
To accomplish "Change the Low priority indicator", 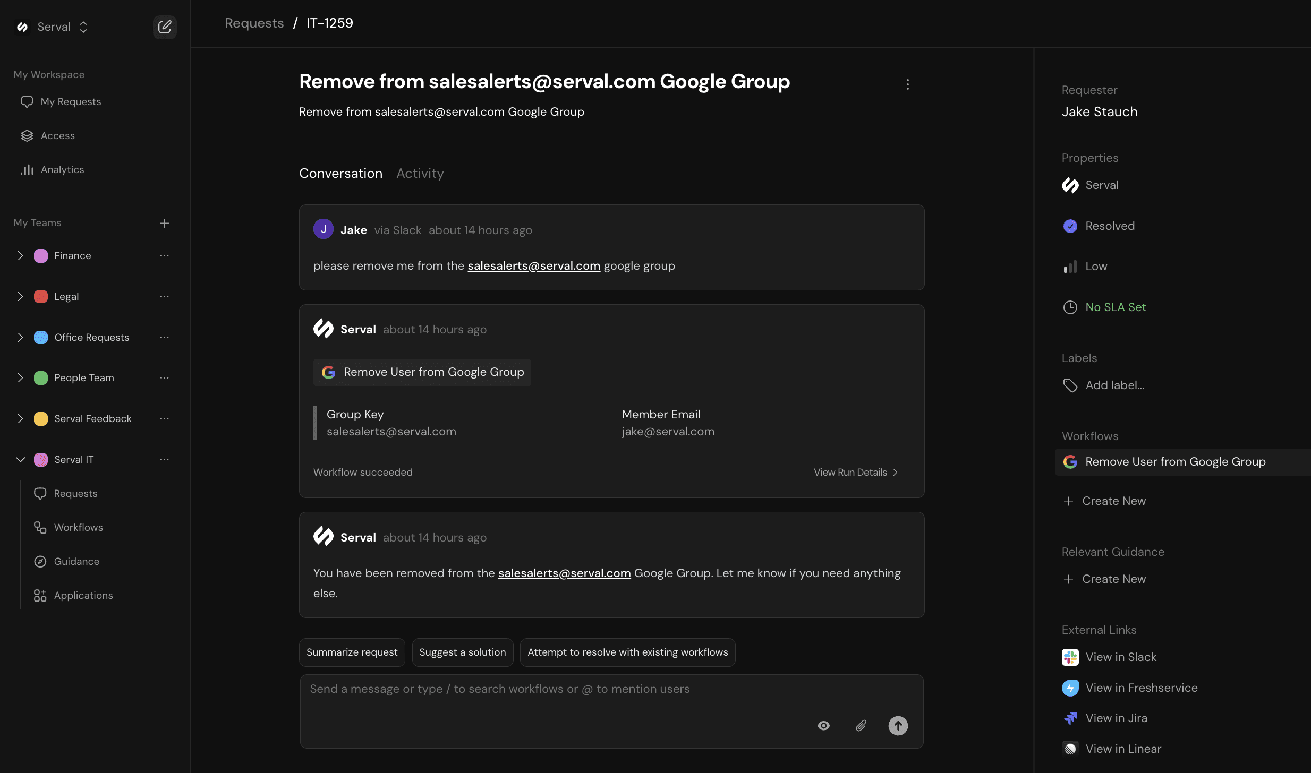I will 1096,266.
